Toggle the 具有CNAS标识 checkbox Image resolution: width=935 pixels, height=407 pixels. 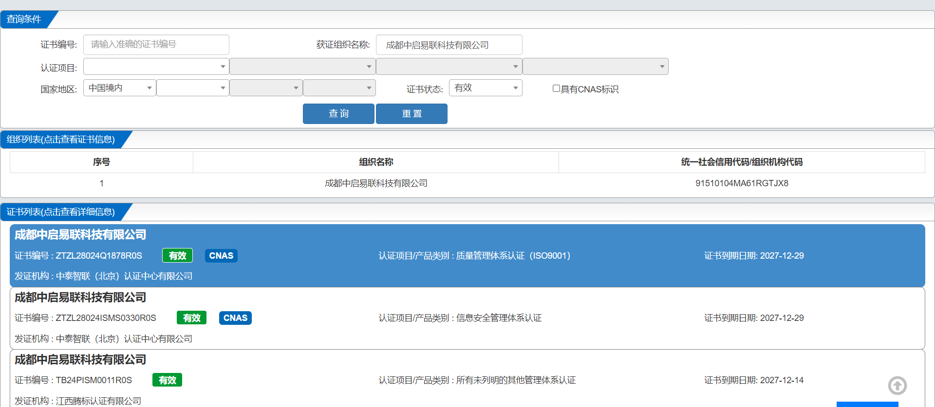[x=556, y=88]
